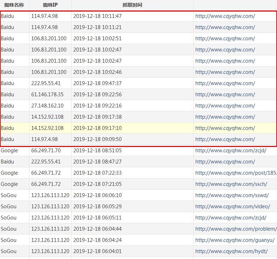The height and width of the screenshot is (259, 277).
Task: Click timestamp 2019-12-18 09:17:10
Action: pyautogui.click(x=97, y=128)
